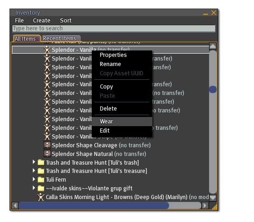Image resolution: width=254 pixels, height=222 pixels.
Task: Choose Properties from the context menu
Action: (x=113, y=55)
